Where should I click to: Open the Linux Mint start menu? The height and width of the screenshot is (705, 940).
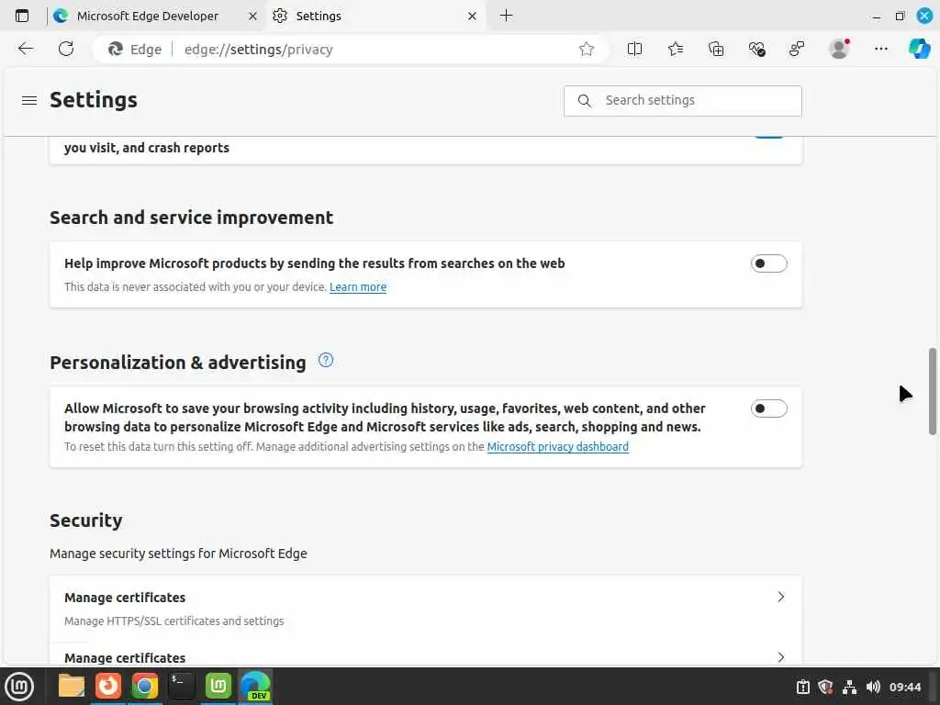19,687
